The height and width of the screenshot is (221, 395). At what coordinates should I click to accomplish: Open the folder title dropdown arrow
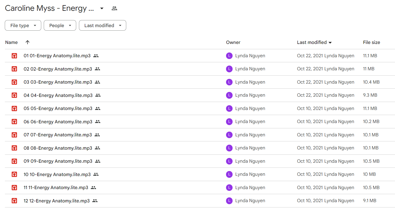pyautogui.click(x=102, y=8)
